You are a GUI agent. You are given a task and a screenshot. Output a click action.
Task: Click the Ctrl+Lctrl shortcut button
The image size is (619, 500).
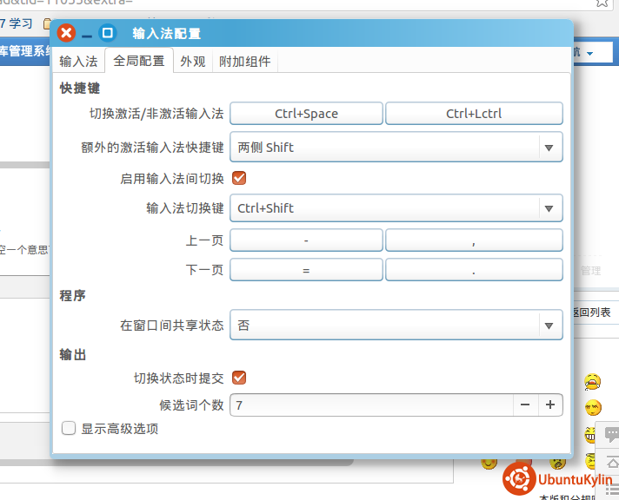pyautogui.click(x=474, y=114)
